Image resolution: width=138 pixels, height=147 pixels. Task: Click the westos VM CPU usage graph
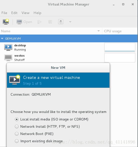pyautogui.click(x=120, y=58)
